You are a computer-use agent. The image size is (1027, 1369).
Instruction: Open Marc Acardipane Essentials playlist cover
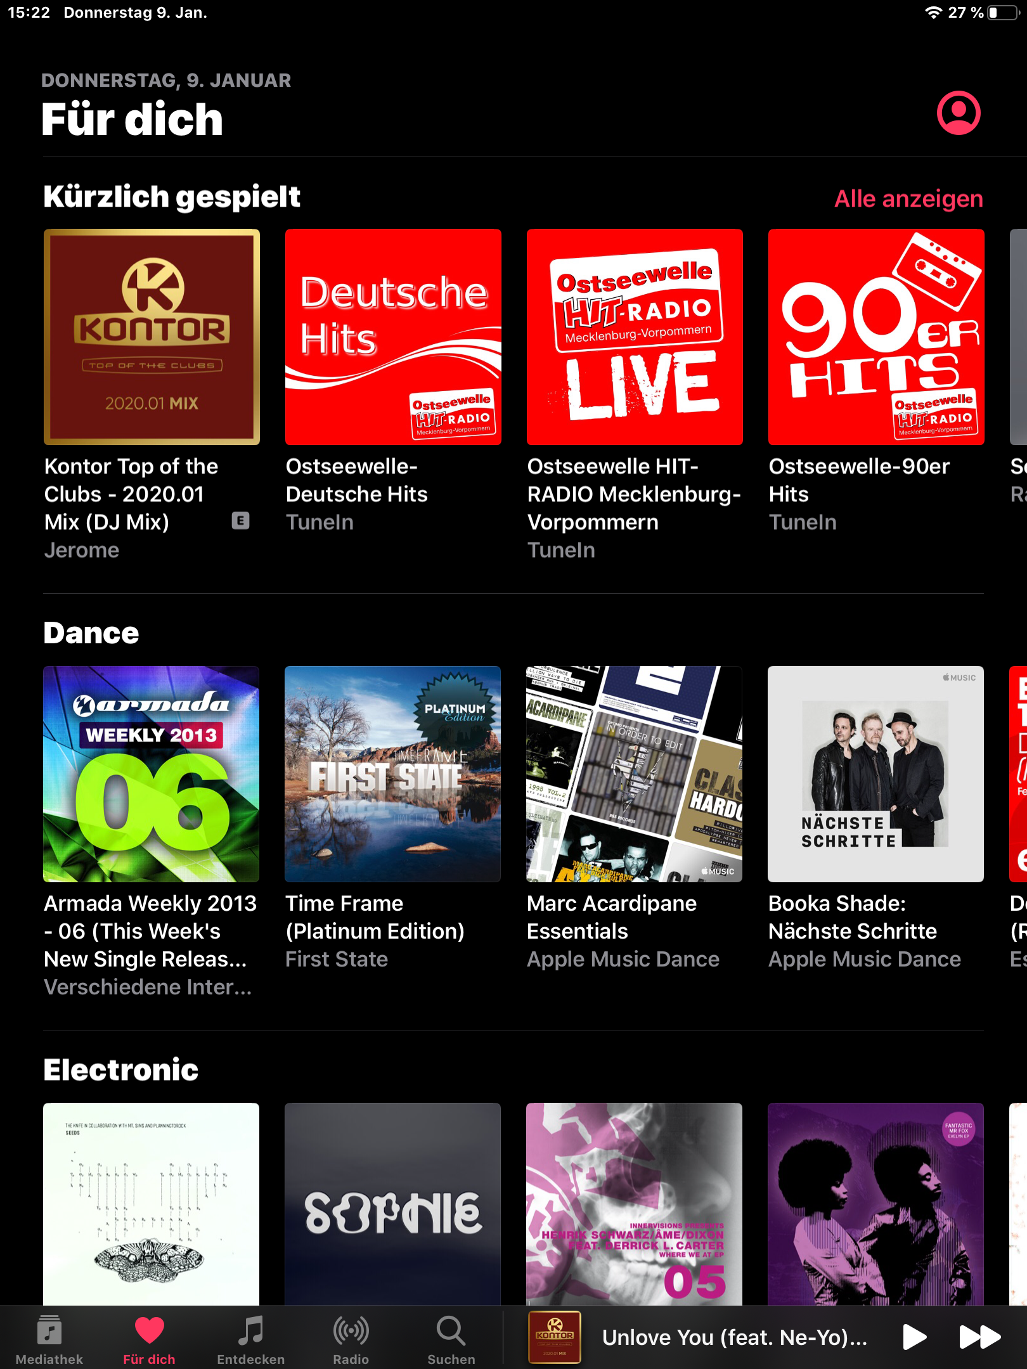point(634,774)
